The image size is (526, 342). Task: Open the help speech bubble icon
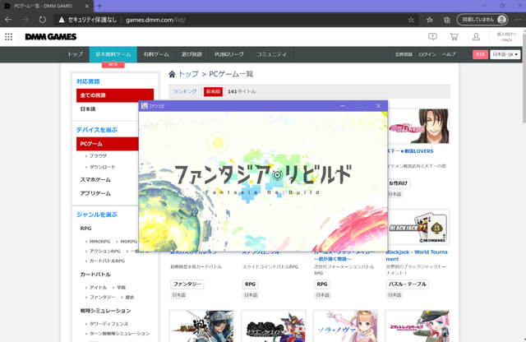(x=432, y=36)
